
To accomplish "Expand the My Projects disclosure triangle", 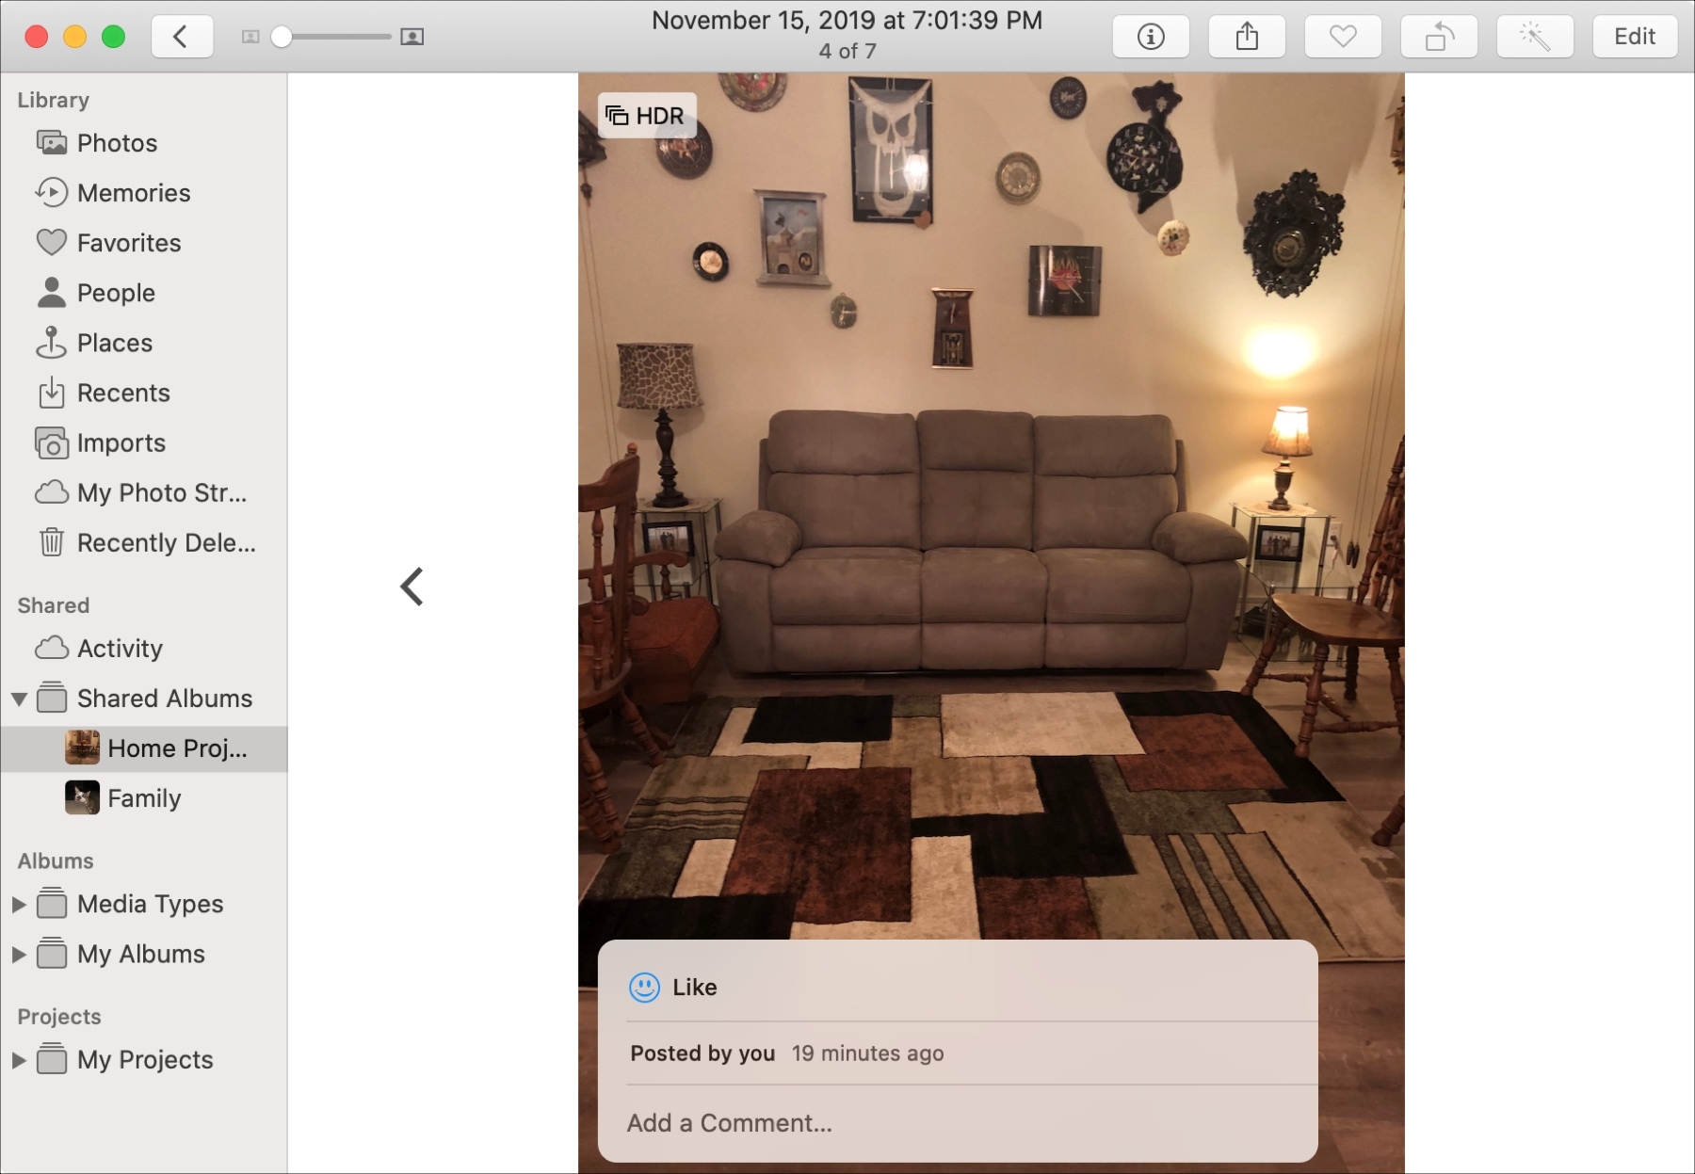I will [18, 1059].
